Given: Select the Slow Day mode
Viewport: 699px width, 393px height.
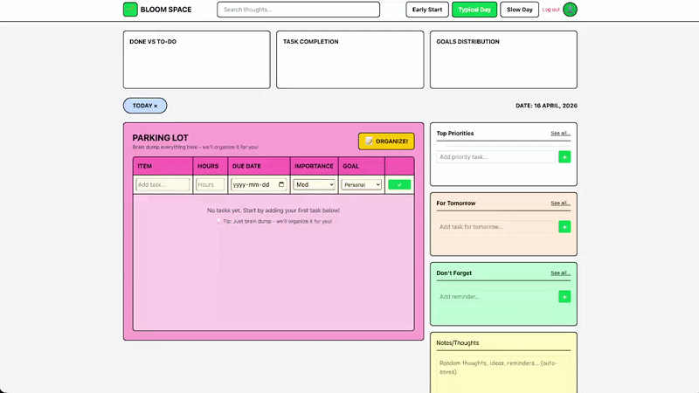Looking at the screenshot, I should click(x=519, y=10).
